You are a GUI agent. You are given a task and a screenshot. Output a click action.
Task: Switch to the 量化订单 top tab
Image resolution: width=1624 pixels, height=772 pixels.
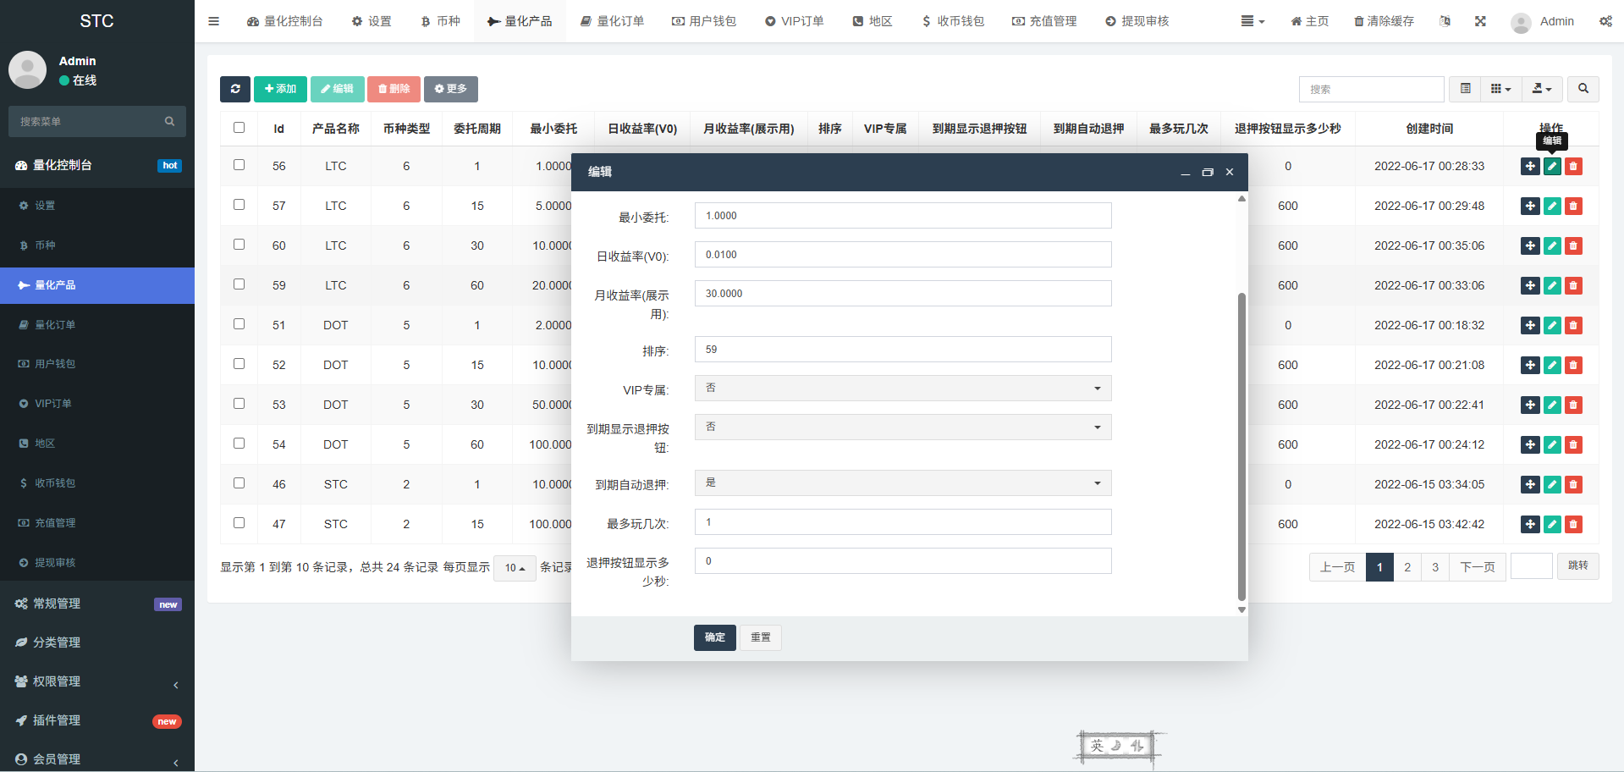(x=612, y=21)
